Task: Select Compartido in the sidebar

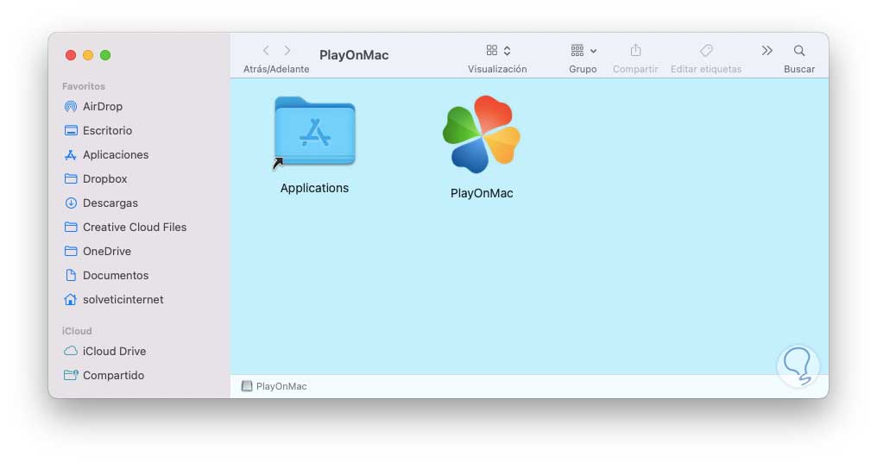Action: (x=104, y=375)
